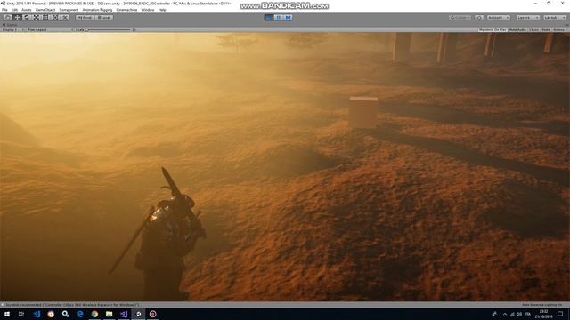
Task: Open the Account dropdown
Action: click(x=499, y=18)
